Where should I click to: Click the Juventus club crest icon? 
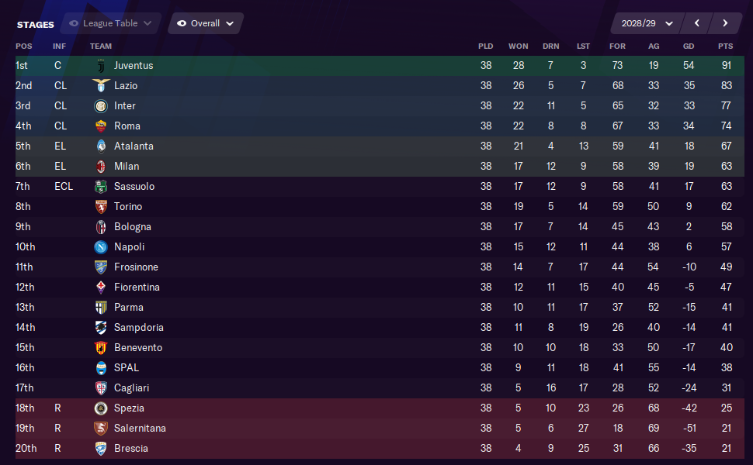click(x=101, y=66)
